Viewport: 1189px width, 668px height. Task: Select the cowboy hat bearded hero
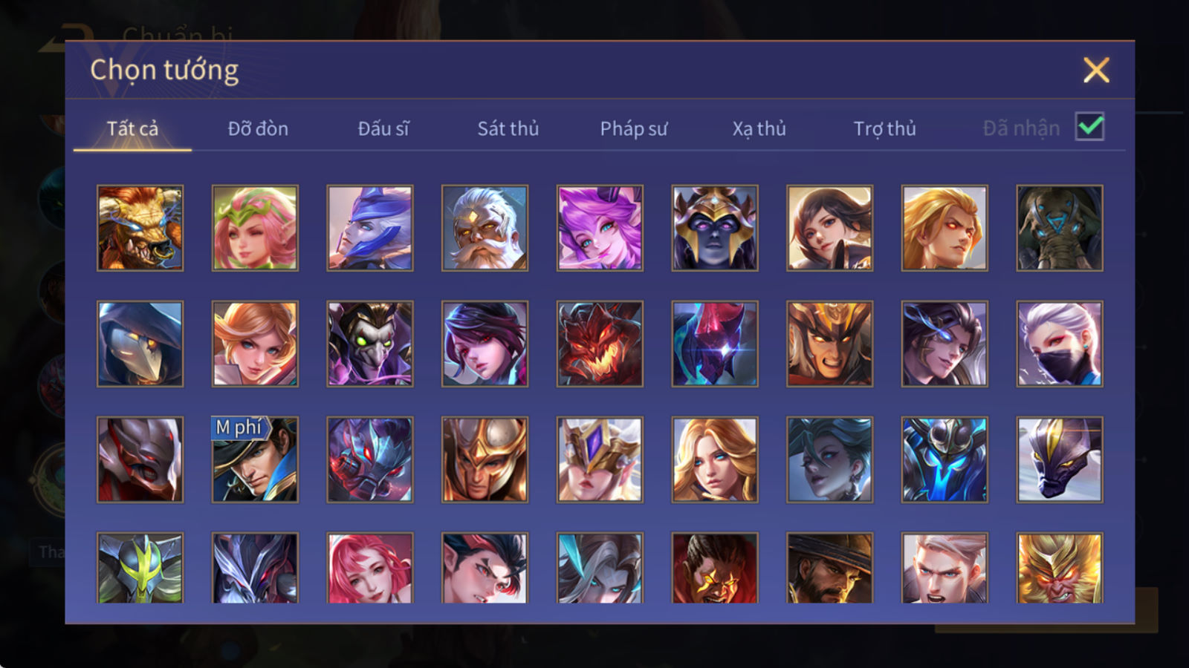click(829, 568)
